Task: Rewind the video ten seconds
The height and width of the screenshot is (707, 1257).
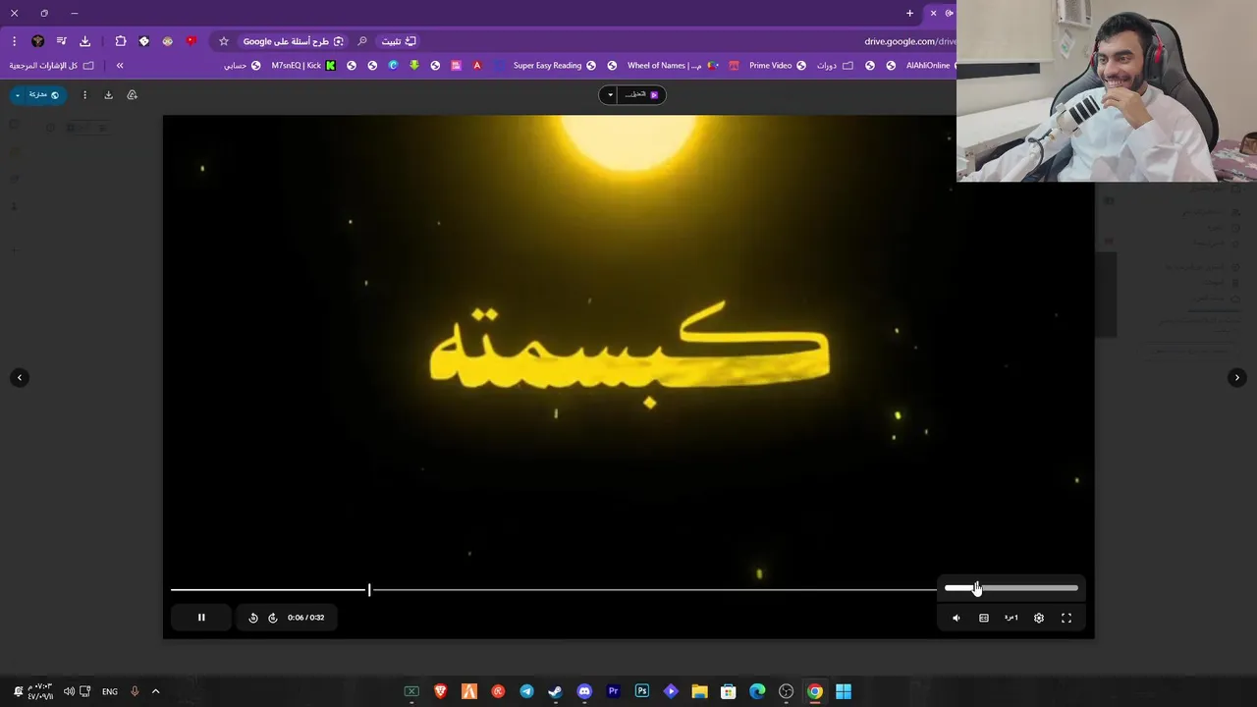Action: pyautogui.click(x=253, y=618)
